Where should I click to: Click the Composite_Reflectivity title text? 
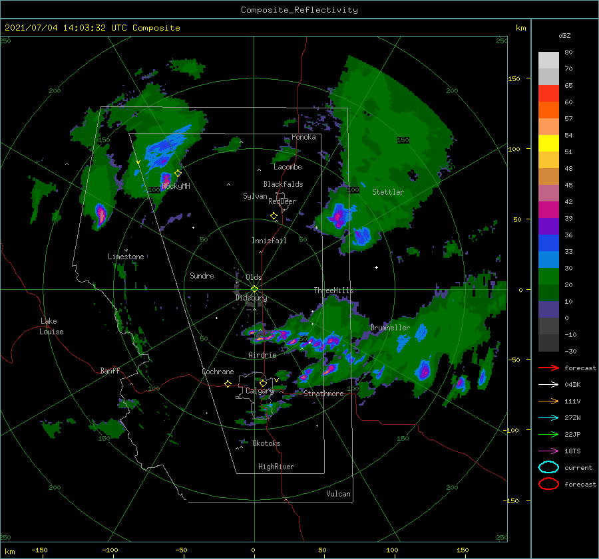299,10
